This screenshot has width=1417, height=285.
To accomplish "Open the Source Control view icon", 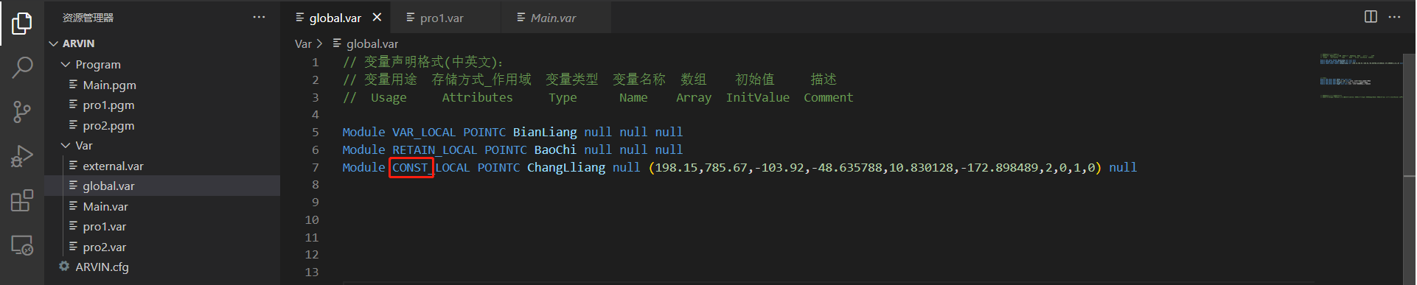I will pos(22,112).
